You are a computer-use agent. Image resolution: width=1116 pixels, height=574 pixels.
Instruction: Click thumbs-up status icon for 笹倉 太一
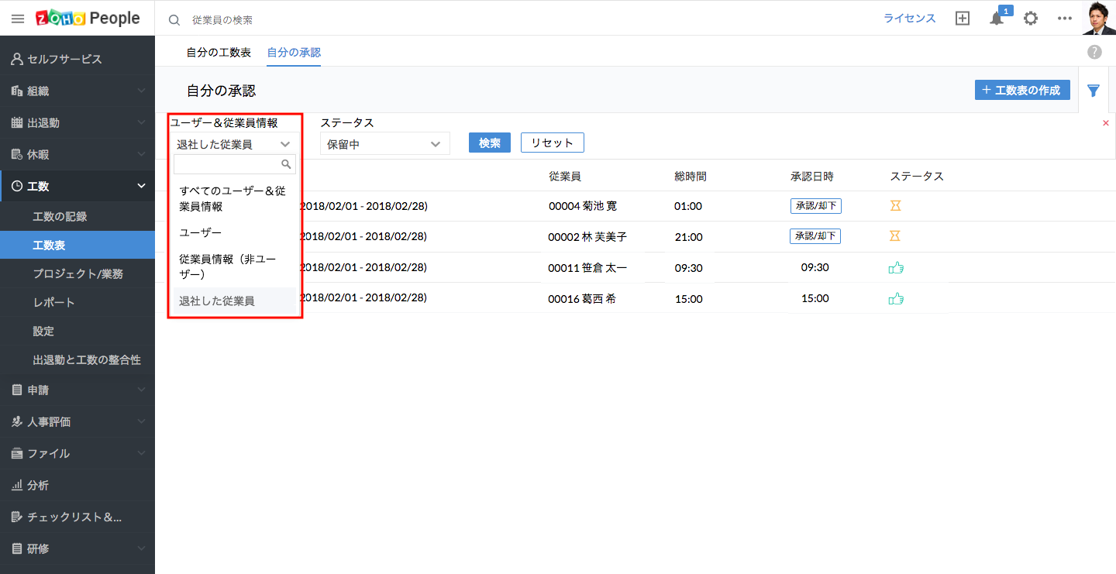pos(896,268)
